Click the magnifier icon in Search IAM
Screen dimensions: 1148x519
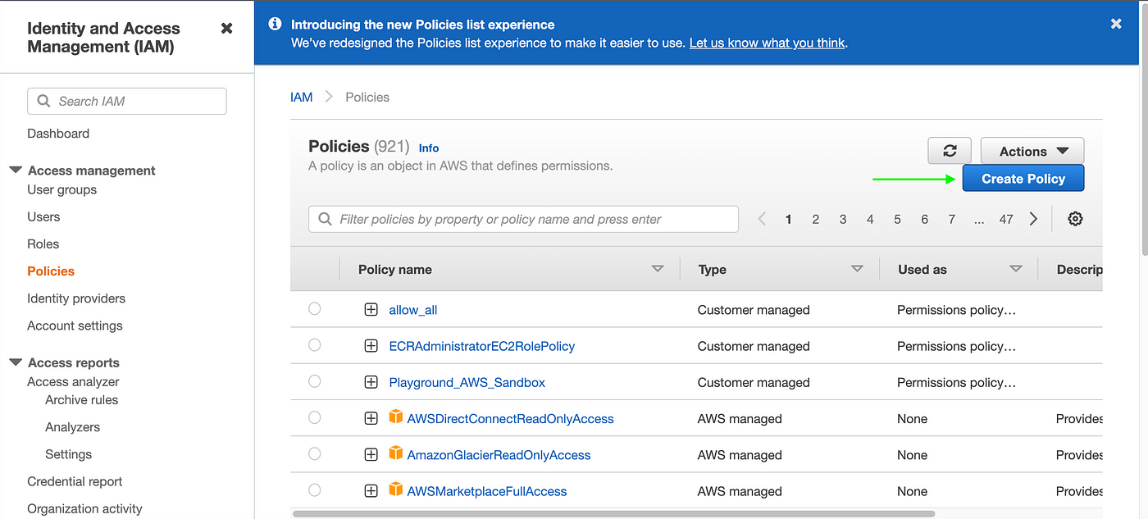43,102
